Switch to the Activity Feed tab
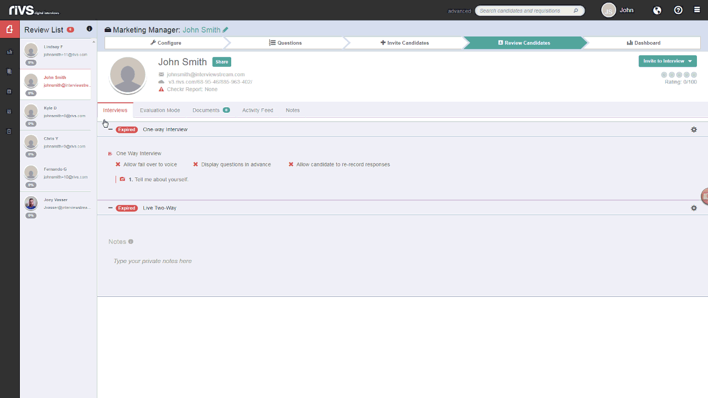This screenshot has width=708, height=398. click(258, 110)
